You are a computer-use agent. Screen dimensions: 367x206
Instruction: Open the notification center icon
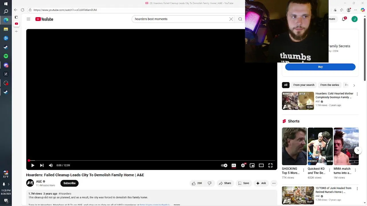tap(6, 201)
